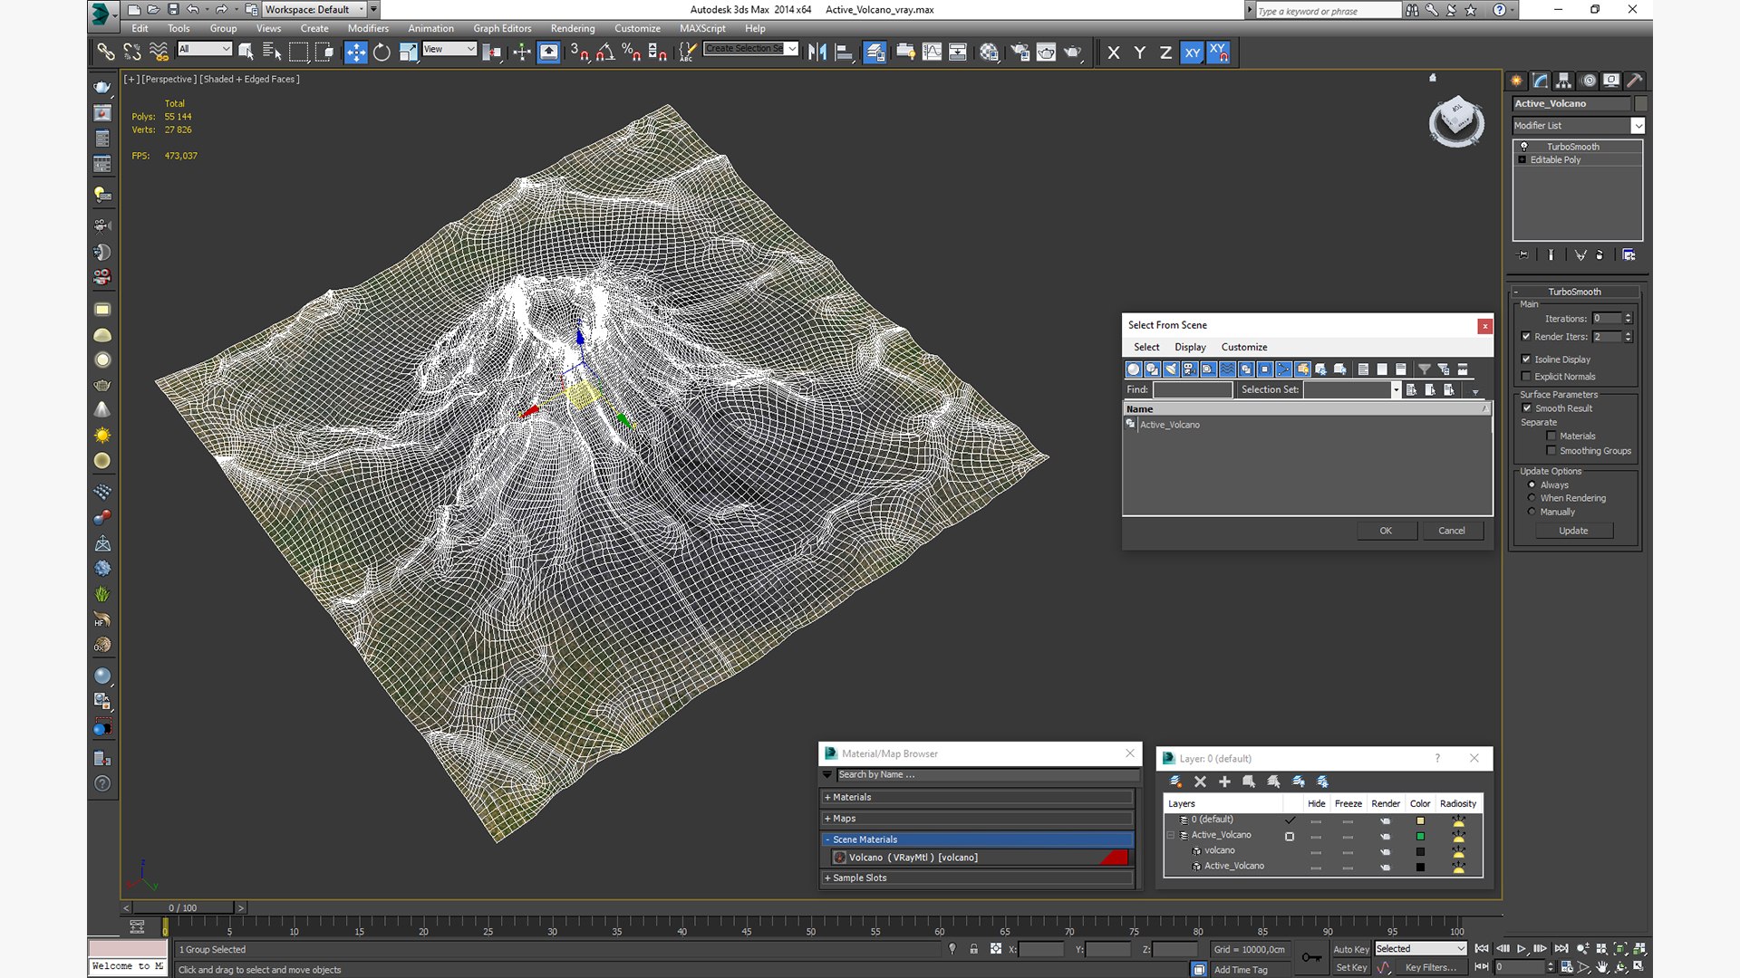Open Display menu in Select From Scene
The image size is (1740, 978).
(x=1190, y=348)
